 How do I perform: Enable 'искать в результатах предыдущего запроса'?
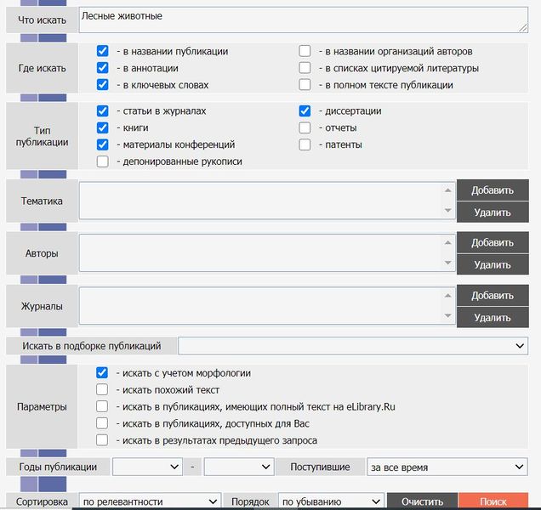pyautogui.click(x=102, y=440)
